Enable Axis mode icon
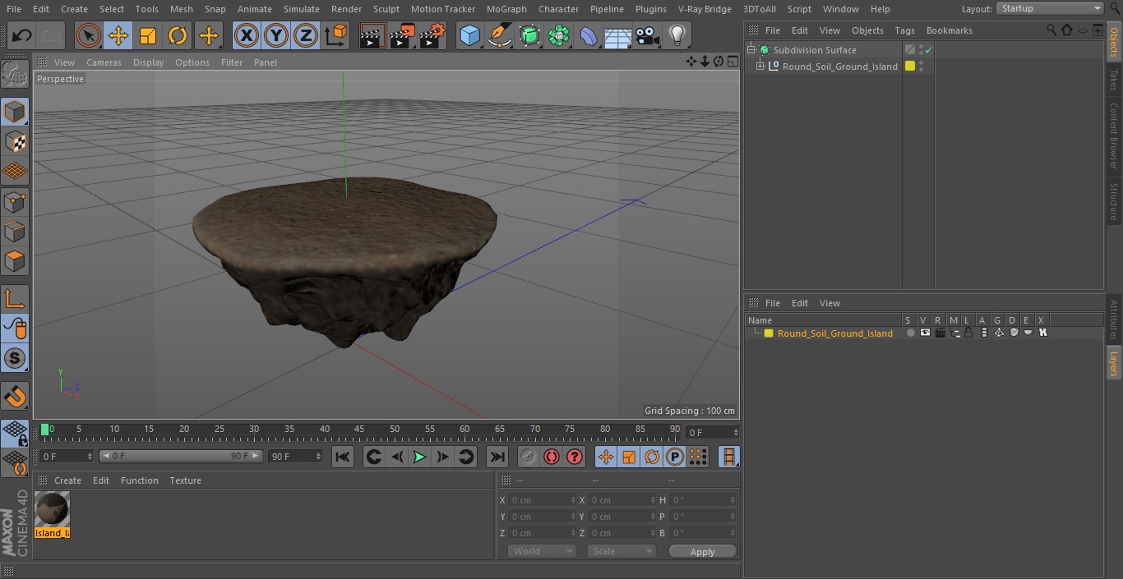The width and height of the screenshot is (1123, 579). click(x=16, y=299)
